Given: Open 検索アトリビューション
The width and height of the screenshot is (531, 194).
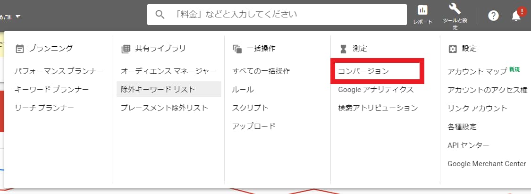Looking at the screenshot, I should click(x=378, y=108).
